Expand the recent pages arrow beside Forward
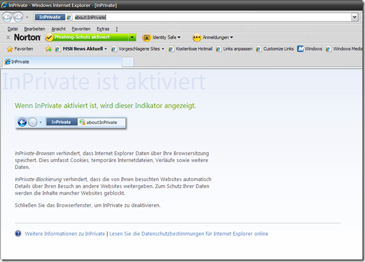 [27, 17]
